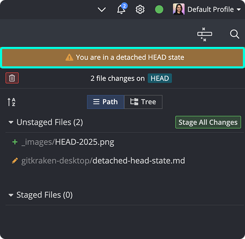Click the green status indicator dot
Image resolution: width=245 pixels, height=239 pixels.
click(x=159, y=9)
